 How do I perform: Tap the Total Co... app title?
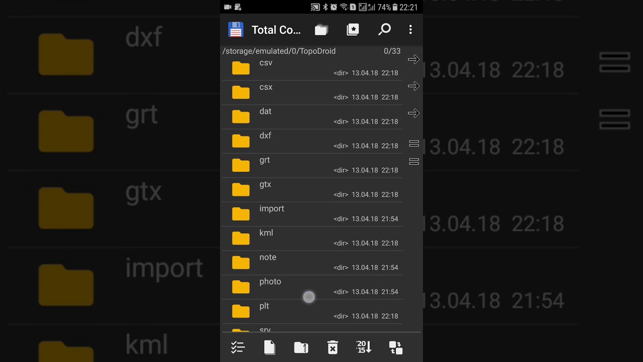pos(276,30)
